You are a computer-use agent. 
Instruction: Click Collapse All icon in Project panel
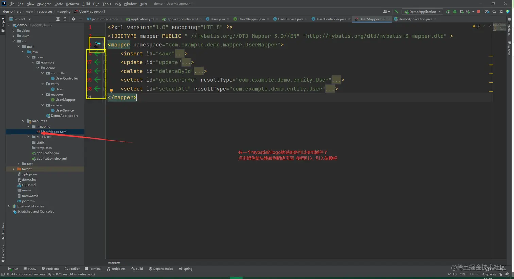tap(65, 19)
